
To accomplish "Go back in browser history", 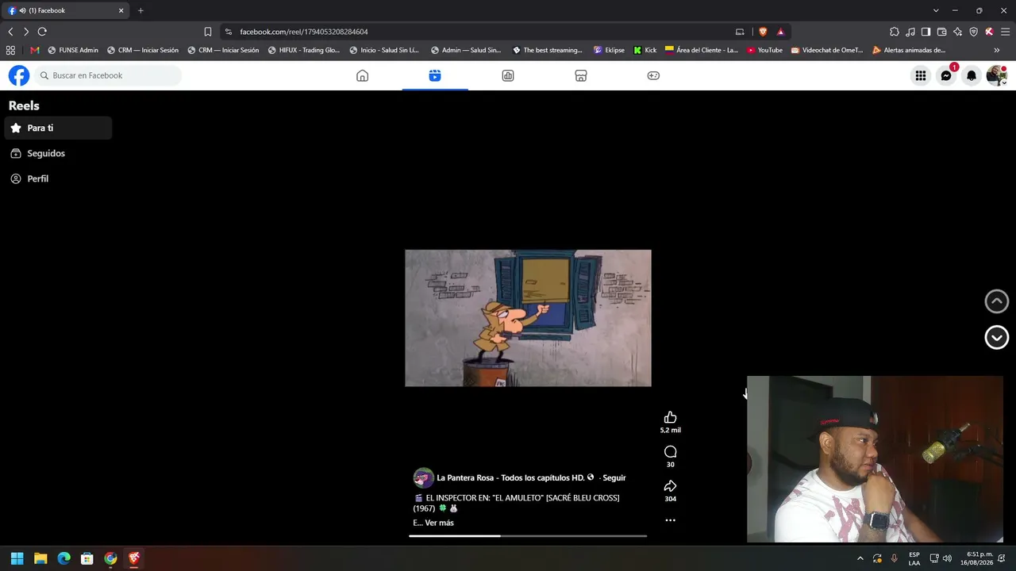I will [10, 32].
